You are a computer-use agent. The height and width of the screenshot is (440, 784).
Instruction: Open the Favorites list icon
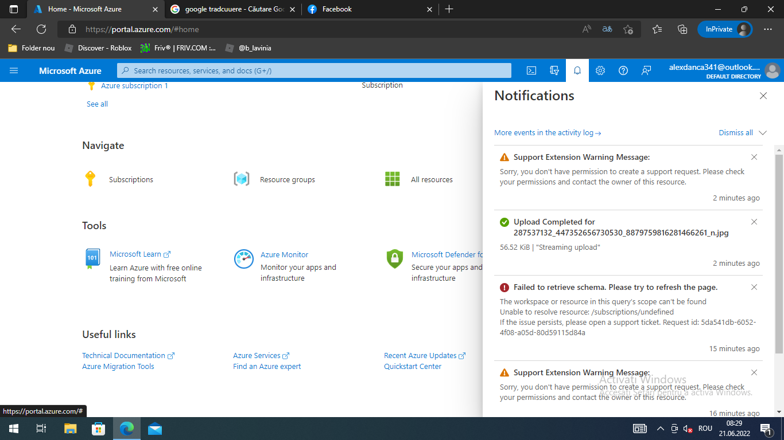coord(657,29)
